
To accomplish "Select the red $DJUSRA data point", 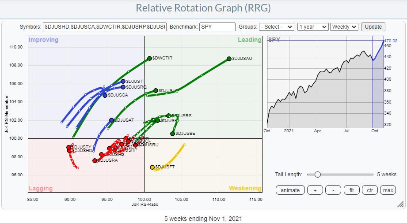I will tap(95, 160).
